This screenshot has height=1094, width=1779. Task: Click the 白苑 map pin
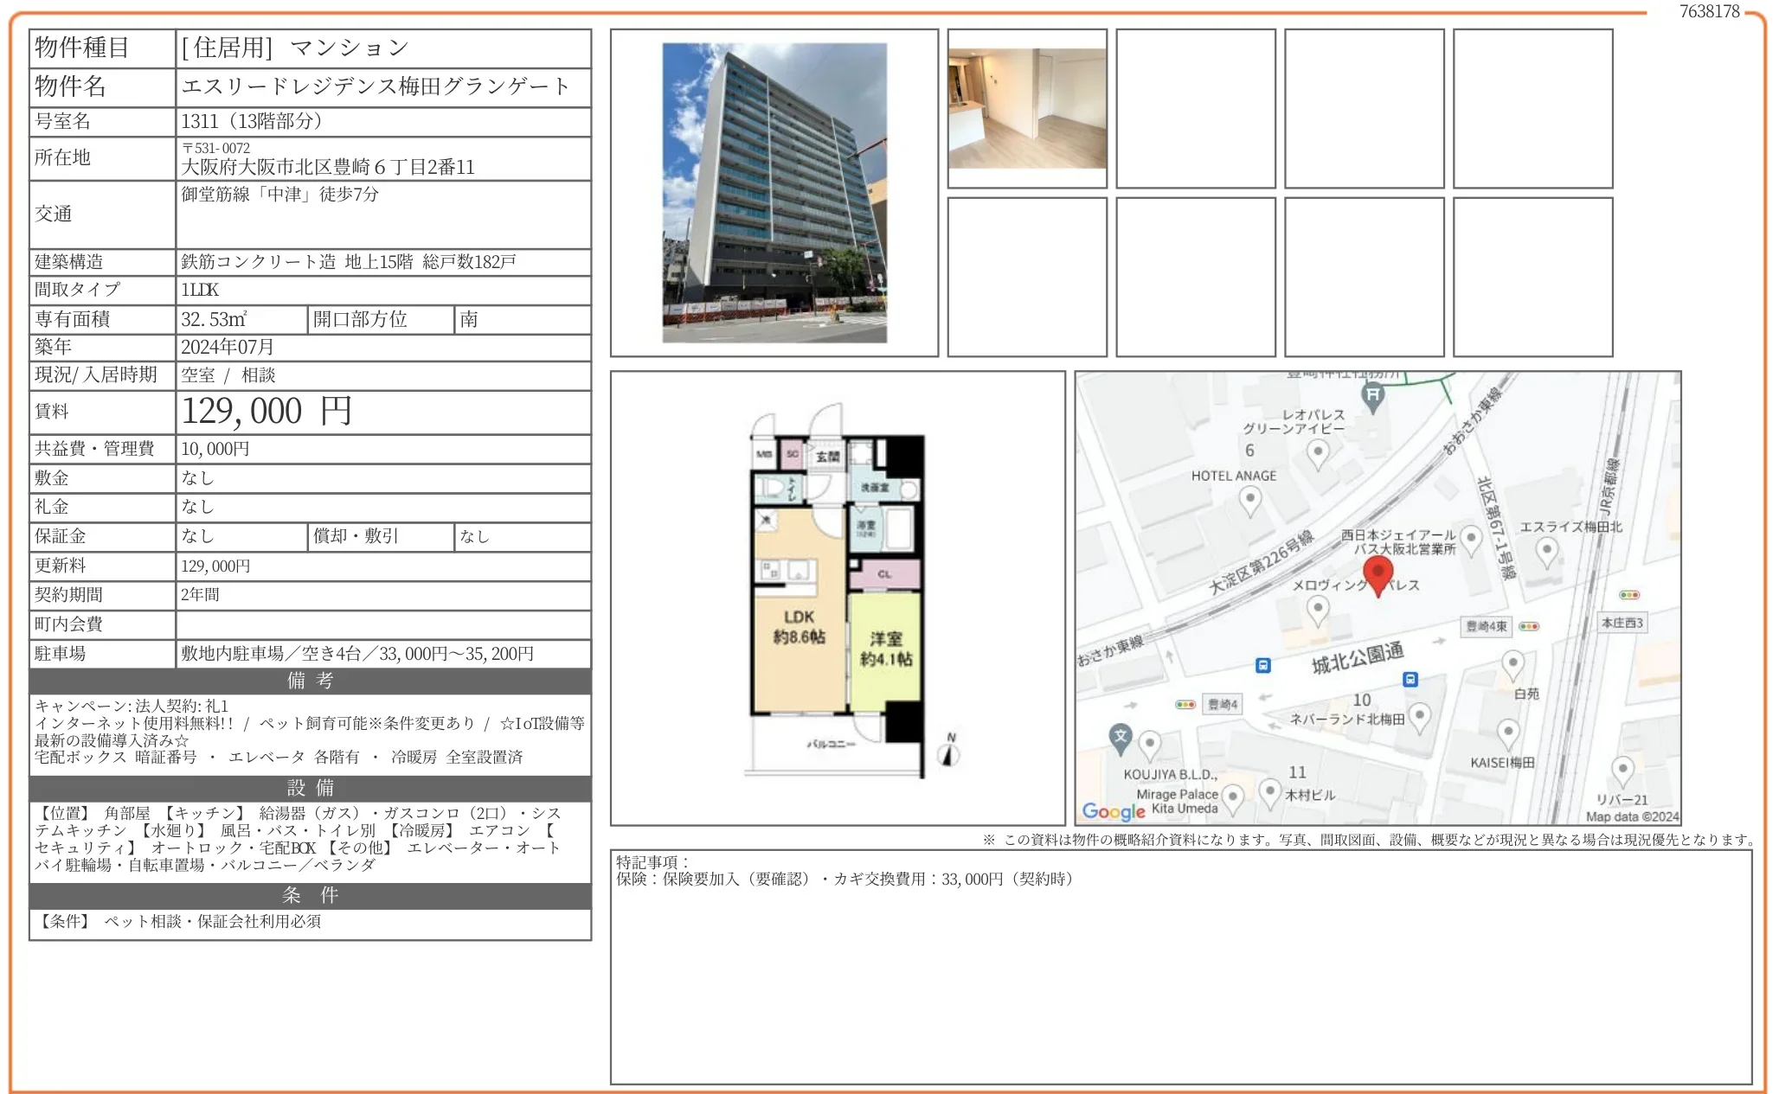pyautogui.click(x=1512, y=664)
